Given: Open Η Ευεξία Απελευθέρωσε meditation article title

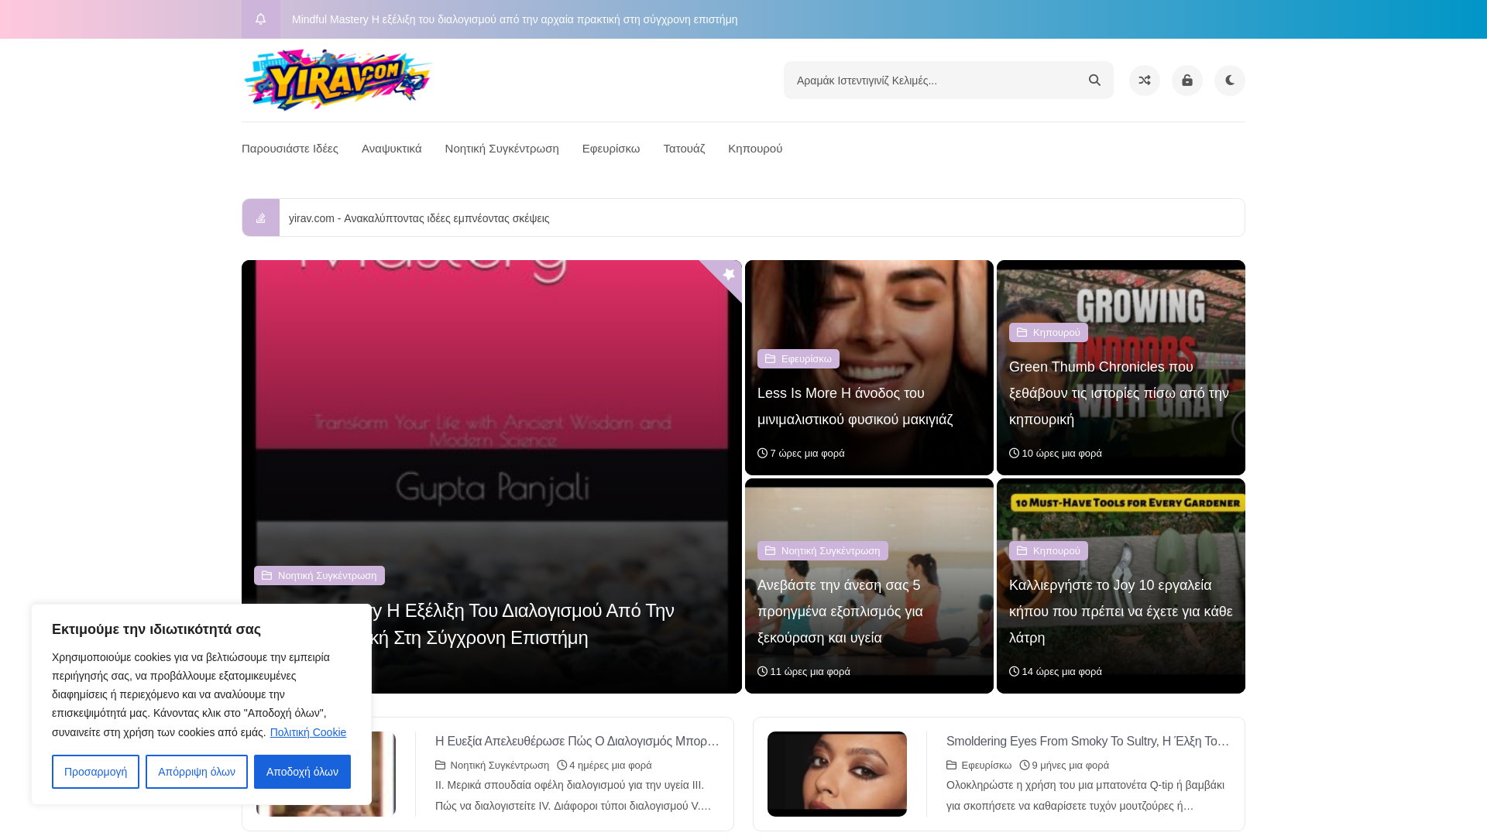Looking at the screenshot, I should point(577,742).
